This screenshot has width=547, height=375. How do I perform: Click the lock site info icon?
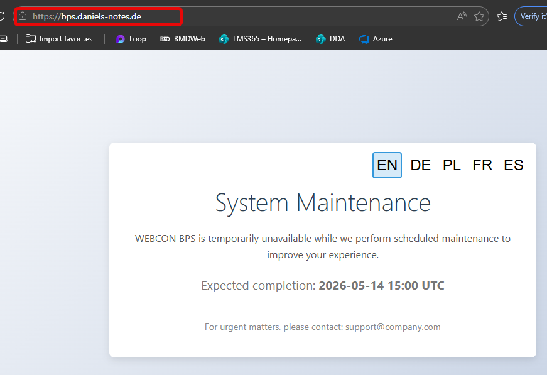click(x=23, y=16)
